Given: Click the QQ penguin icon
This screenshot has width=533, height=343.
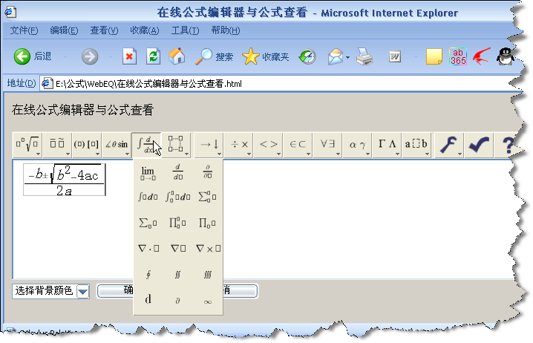Looking at the screenshot, I should pyautogui.click(x=505, y=56).
